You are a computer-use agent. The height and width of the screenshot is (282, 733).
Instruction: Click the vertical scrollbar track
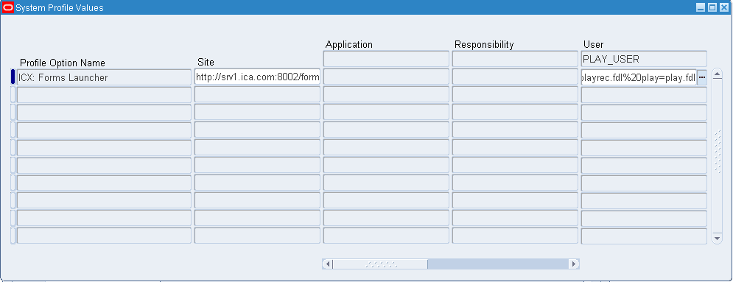pyautogui.click(x=717, y=156)
